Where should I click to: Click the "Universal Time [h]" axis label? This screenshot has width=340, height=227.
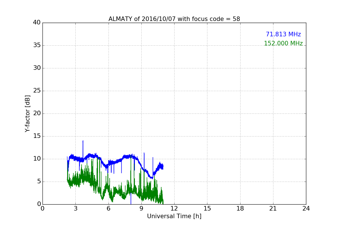(x=174, y=216)
